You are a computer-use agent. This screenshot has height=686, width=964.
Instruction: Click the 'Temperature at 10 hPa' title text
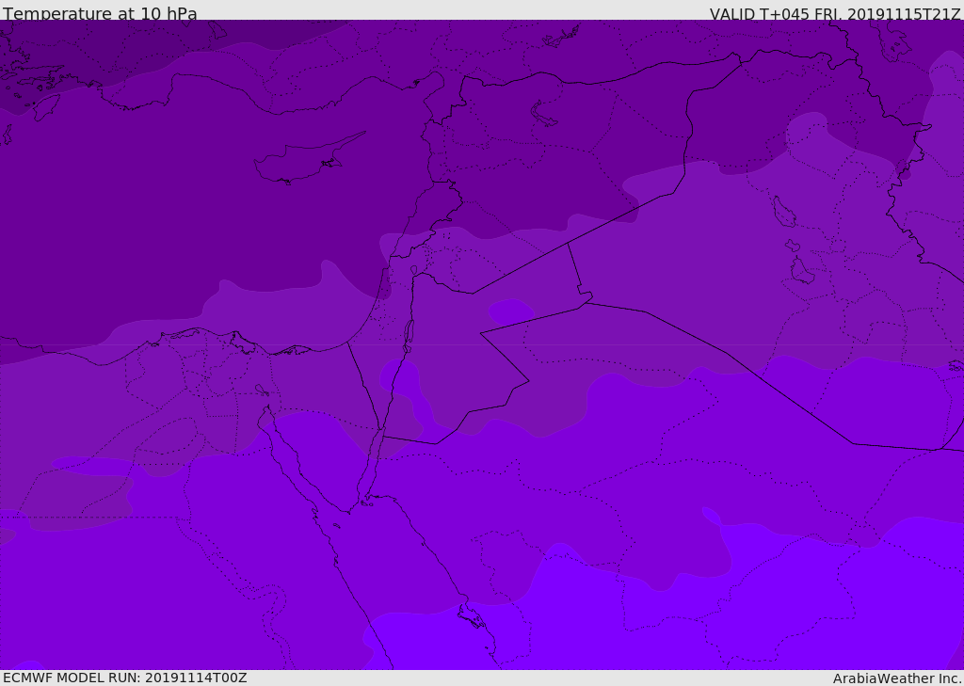pyautogui.click(x=100, y=13)
